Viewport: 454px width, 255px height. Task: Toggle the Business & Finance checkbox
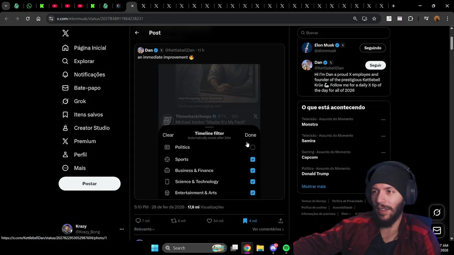253,170
